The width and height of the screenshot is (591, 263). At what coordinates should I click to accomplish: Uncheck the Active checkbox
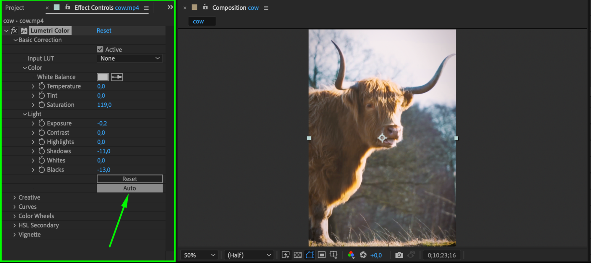[100, 49]
